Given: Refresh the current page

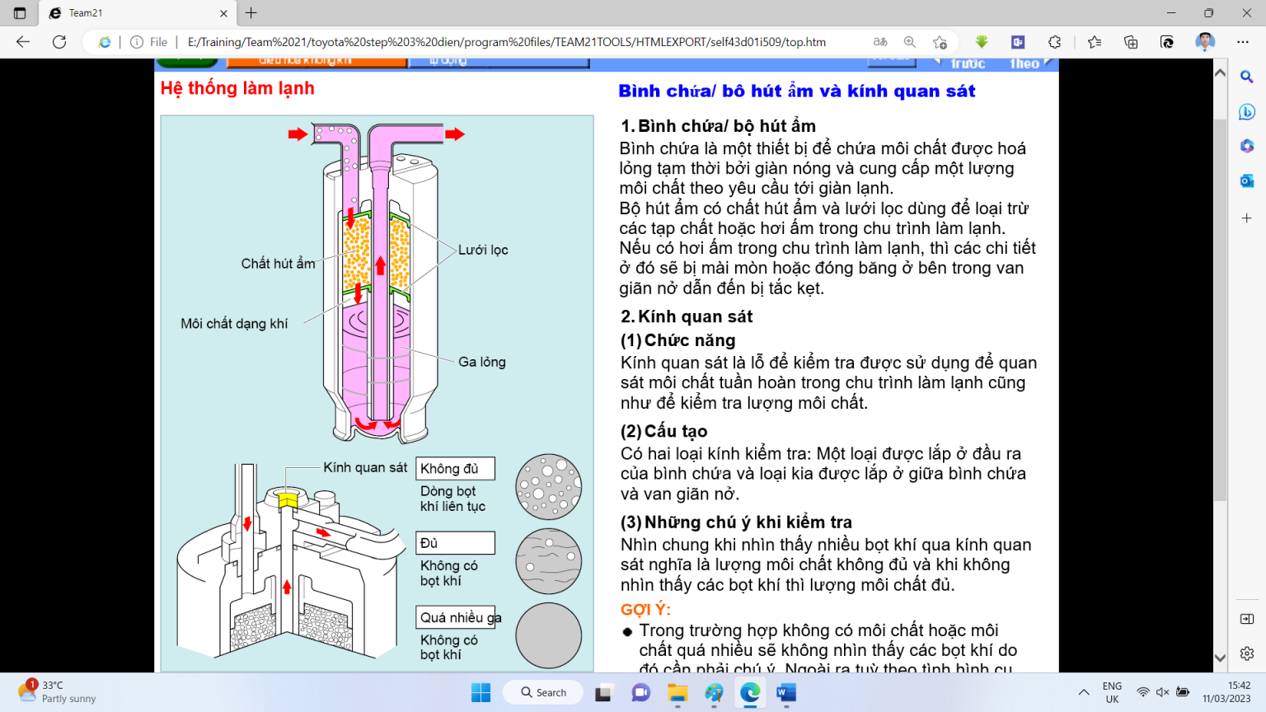Looking at the screenshot, I should [59, 42].
